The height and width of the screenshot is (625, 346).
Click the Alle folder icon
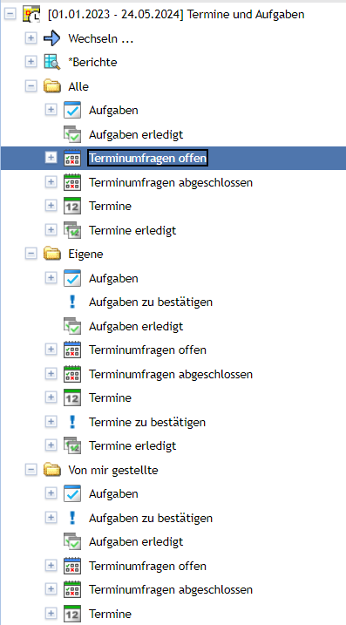51,86
